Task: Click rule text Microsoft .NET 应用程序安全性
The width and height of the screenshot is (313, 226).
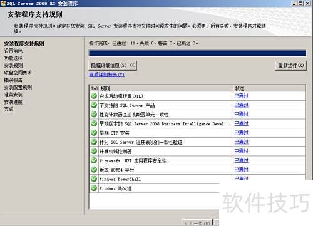Action: tap(133, 160)
